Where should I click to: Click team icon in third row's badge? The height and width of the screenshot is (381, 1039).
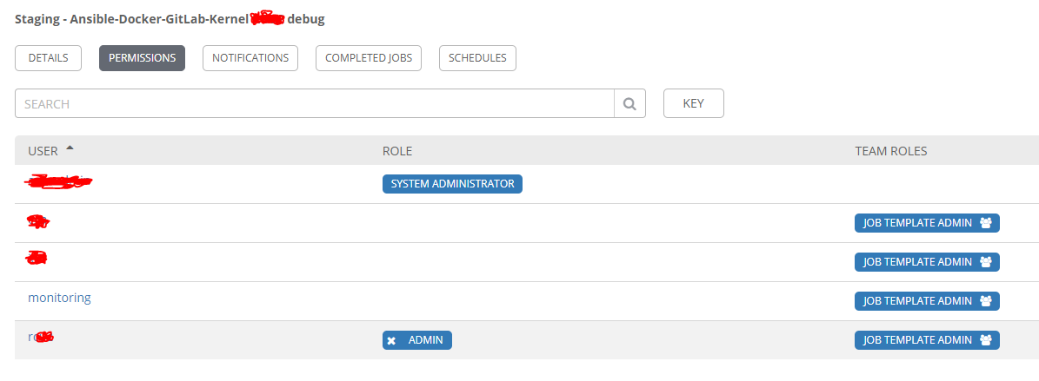[985, 262]
